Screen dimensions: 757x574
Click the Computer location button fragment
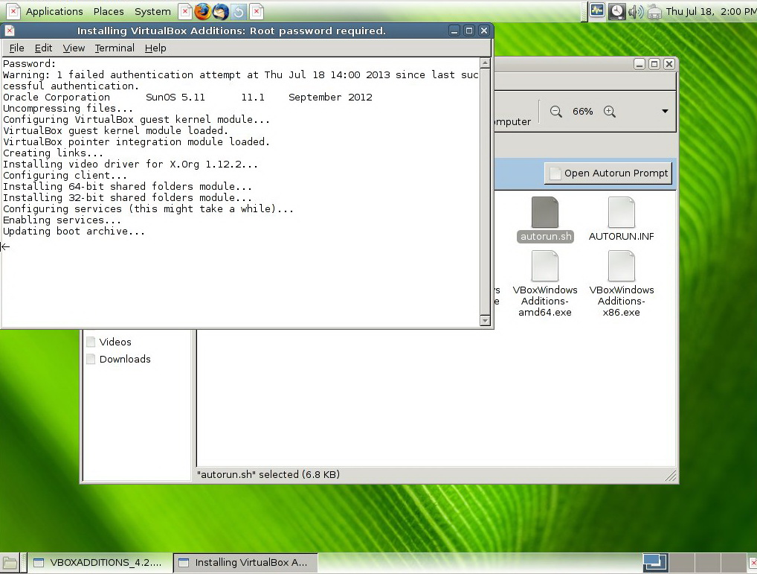(512, 121)
